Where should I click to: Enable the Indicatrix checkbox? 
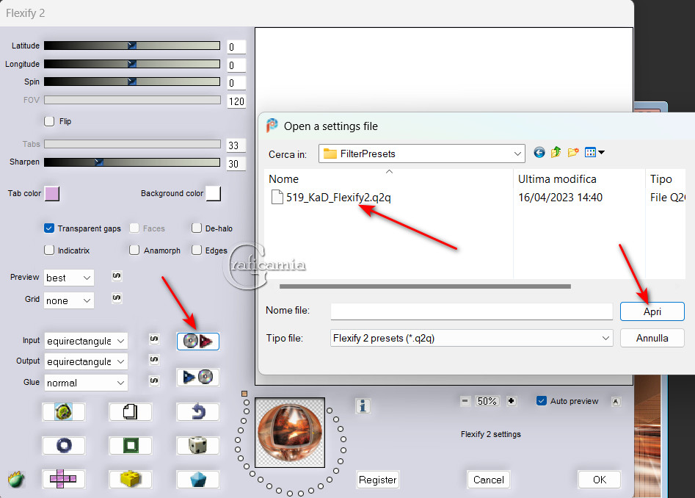(49, 250)
